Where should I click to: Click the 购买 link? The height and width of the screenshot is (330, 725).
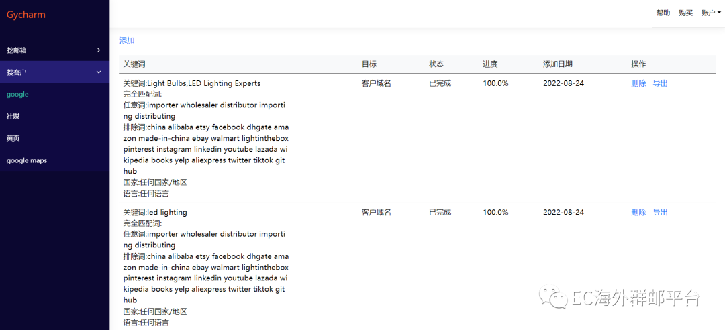click(x=685, y=13)
